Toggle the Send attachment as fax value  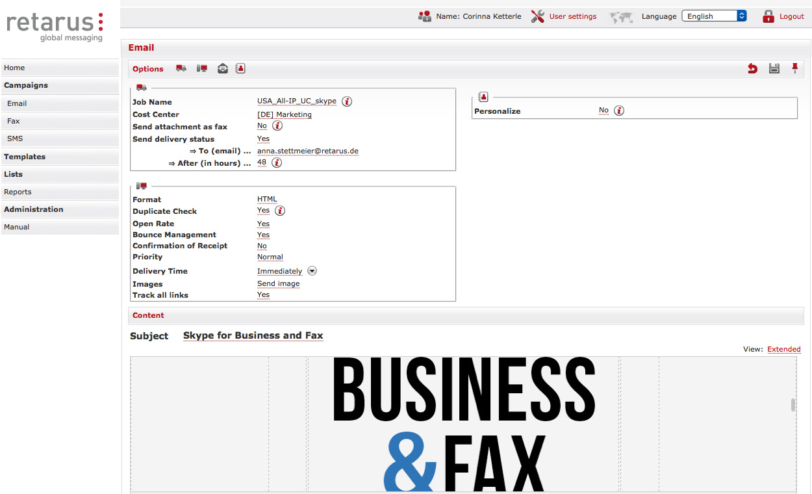click(262, 126)
